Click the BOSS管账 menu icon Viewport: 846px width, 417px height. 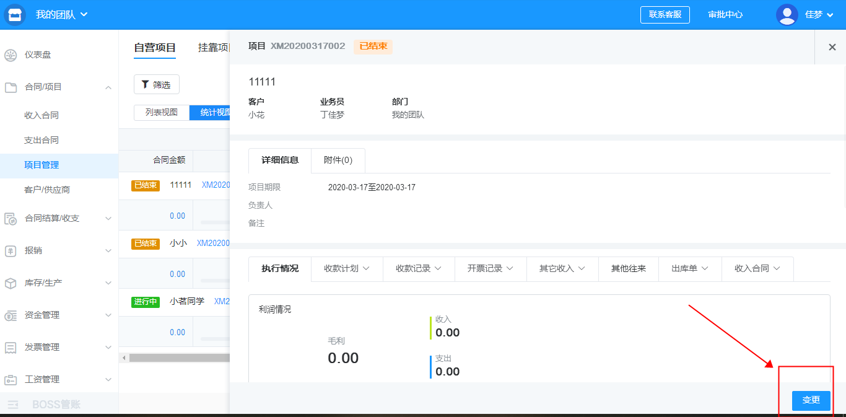(13, 405)
